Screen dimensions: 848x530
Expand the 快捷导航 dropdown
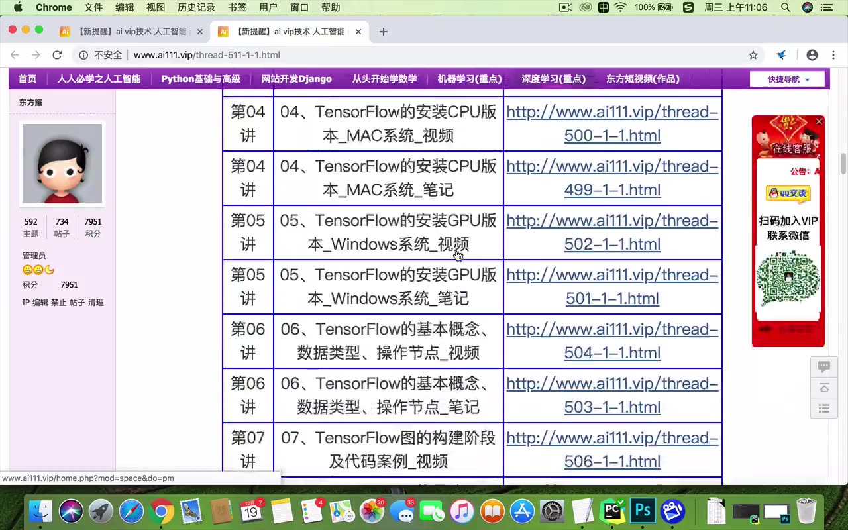pos(788,79)
